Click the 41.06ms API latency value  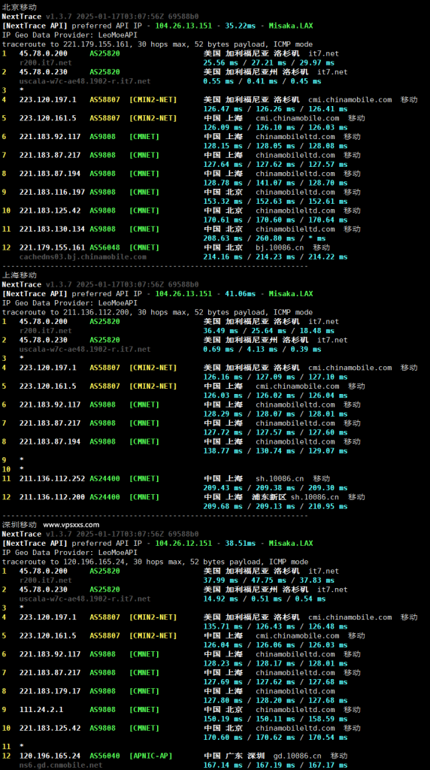tap(242, 294)
